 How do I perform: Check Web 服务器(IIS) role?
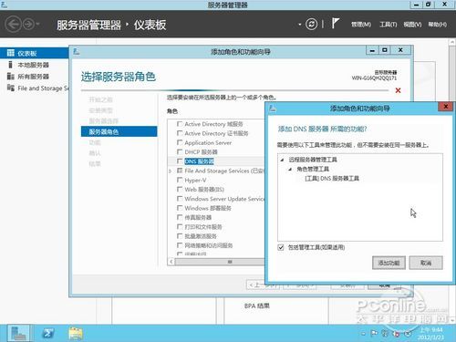coord(180,190)
